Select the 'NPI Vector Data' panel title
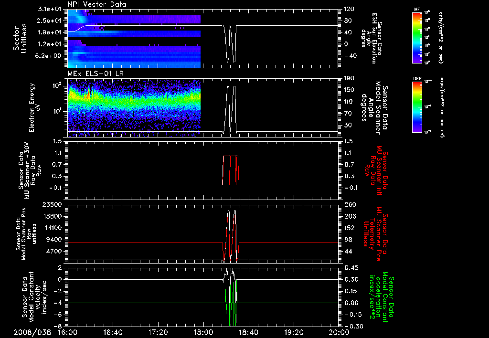This screenshot has height=338, width=489. (97, 4)
